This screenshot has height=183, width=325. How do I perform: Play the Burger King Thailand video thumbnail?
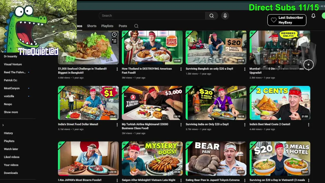tap(152, 48)
